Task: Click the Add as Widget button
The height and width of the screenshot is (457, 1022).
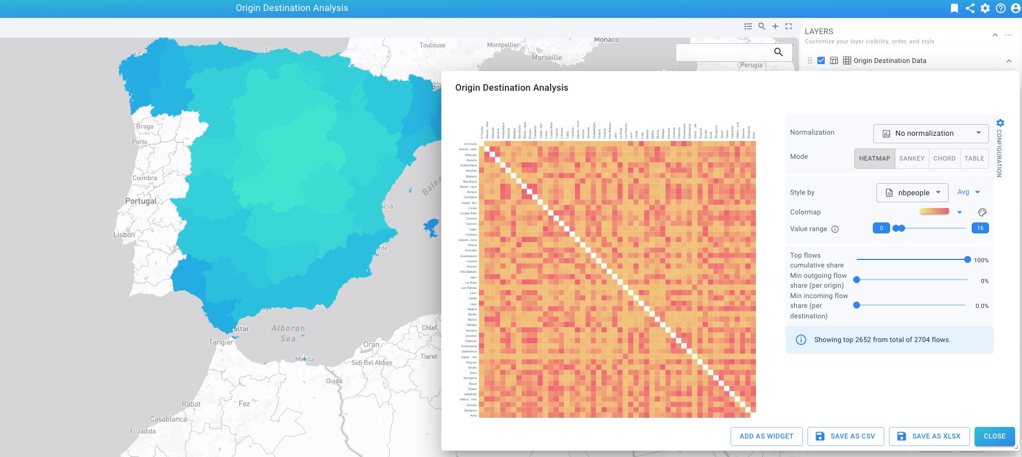Action: 766,436
